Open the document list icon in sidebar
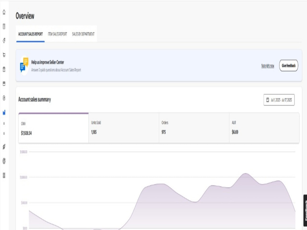Viewport: 307px width, 230px height. tap(4, 26)
